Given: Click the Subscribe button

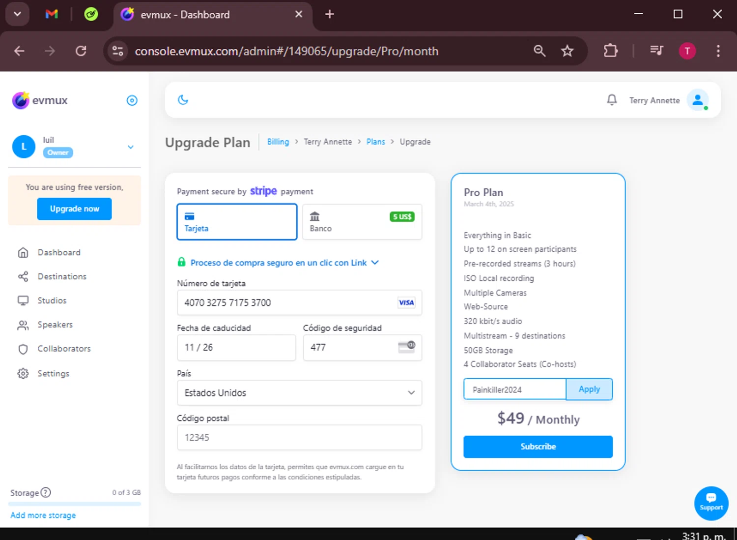Looking at the screenshot, I should 538,447.
